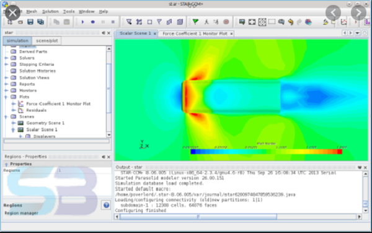The height and width of the screenshot is (233, 372).
Task: Expand the Reports folder node
Action: coord(6,84)
